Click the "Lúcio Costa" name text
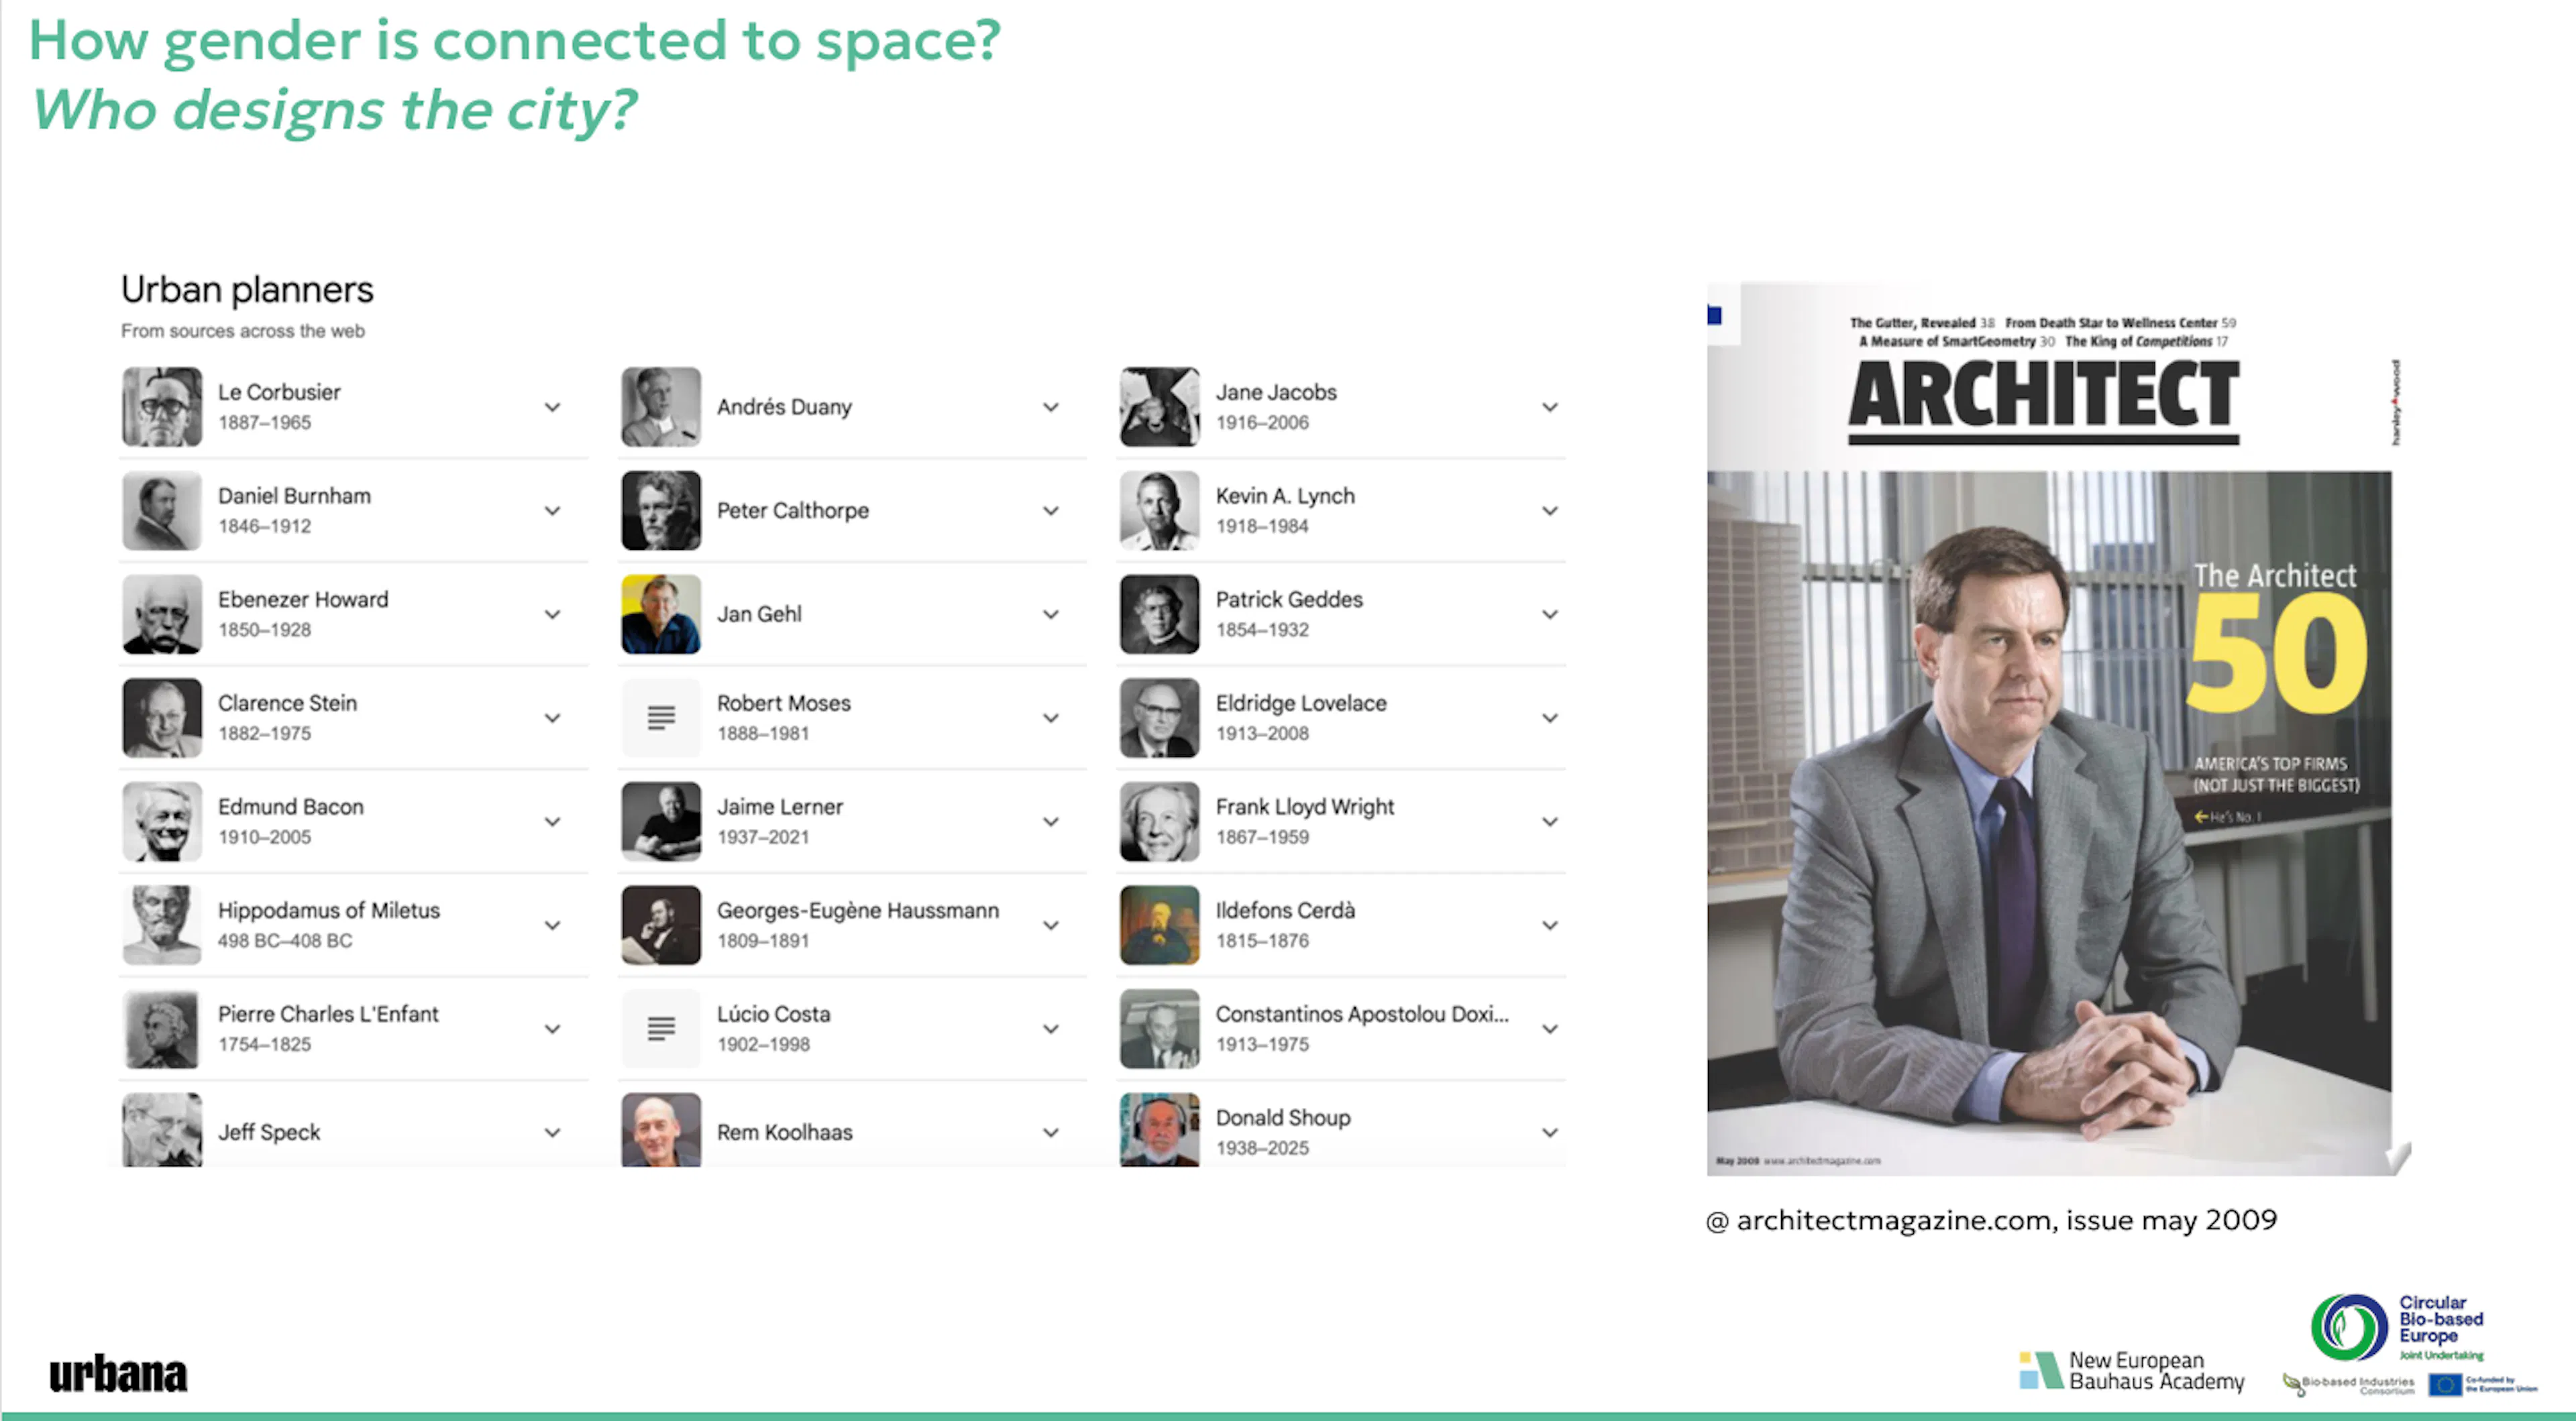The image size is (2576, 1421). pos(773,1014)
